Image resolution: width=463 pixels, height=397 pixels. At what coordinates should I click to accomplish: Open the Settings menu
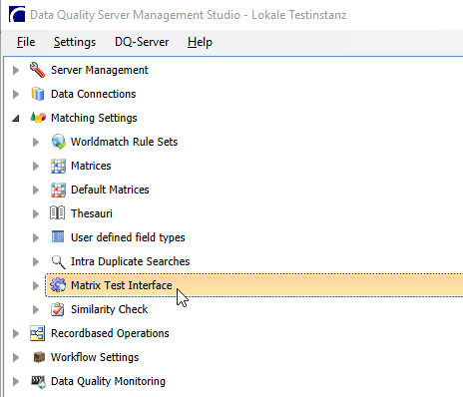(75, 42)
